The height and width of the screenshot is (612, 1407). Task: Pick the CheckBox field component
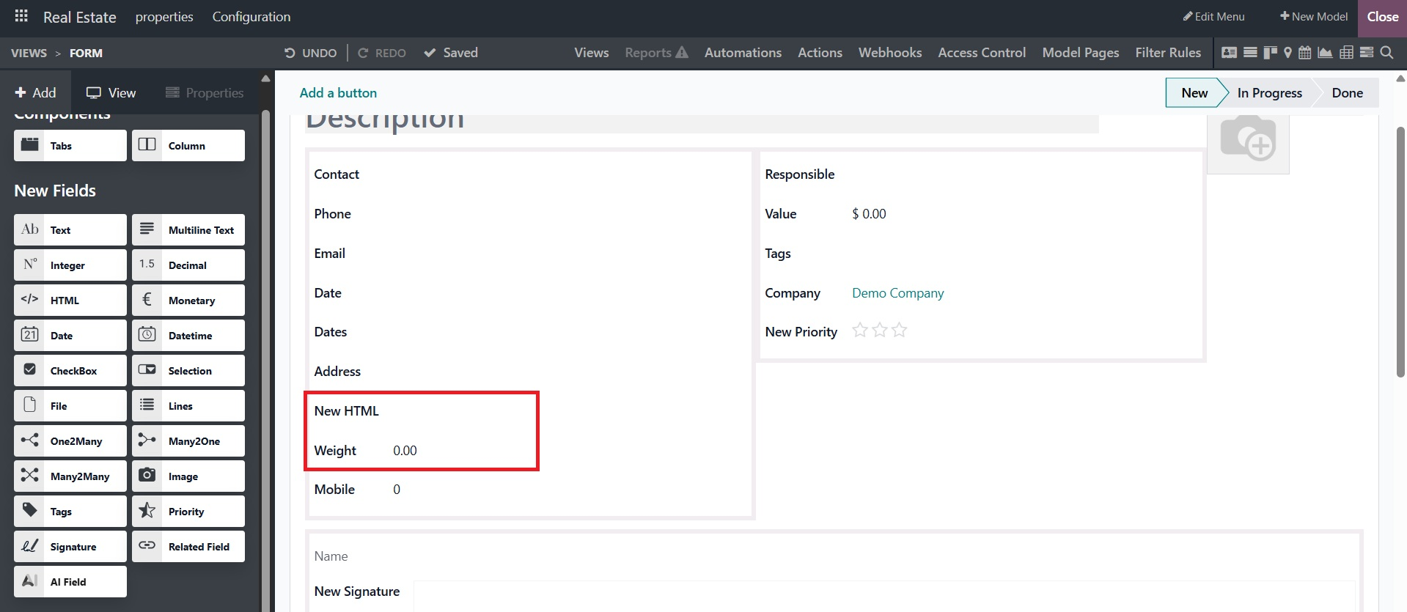point(70,371)
